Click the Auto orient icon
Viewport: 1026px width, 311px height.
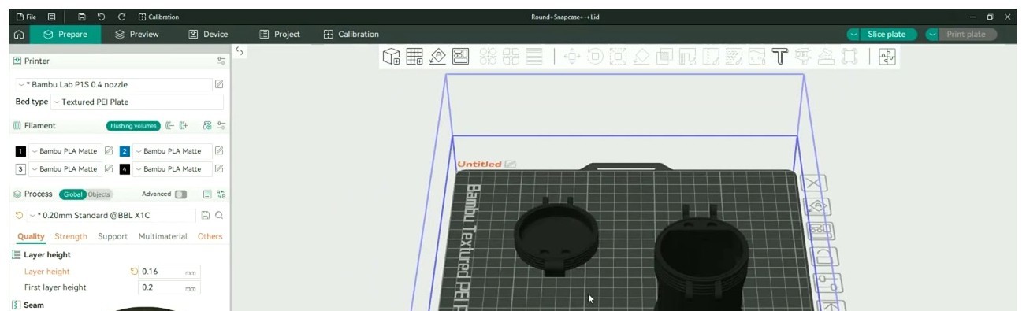[438, 56]
